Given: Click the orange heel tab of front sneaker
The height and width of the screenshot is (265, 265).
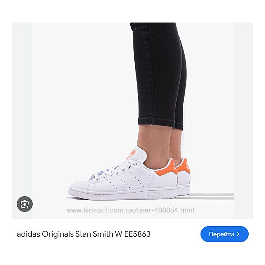Looking at the screenshot, I should (x=166, y=169).
